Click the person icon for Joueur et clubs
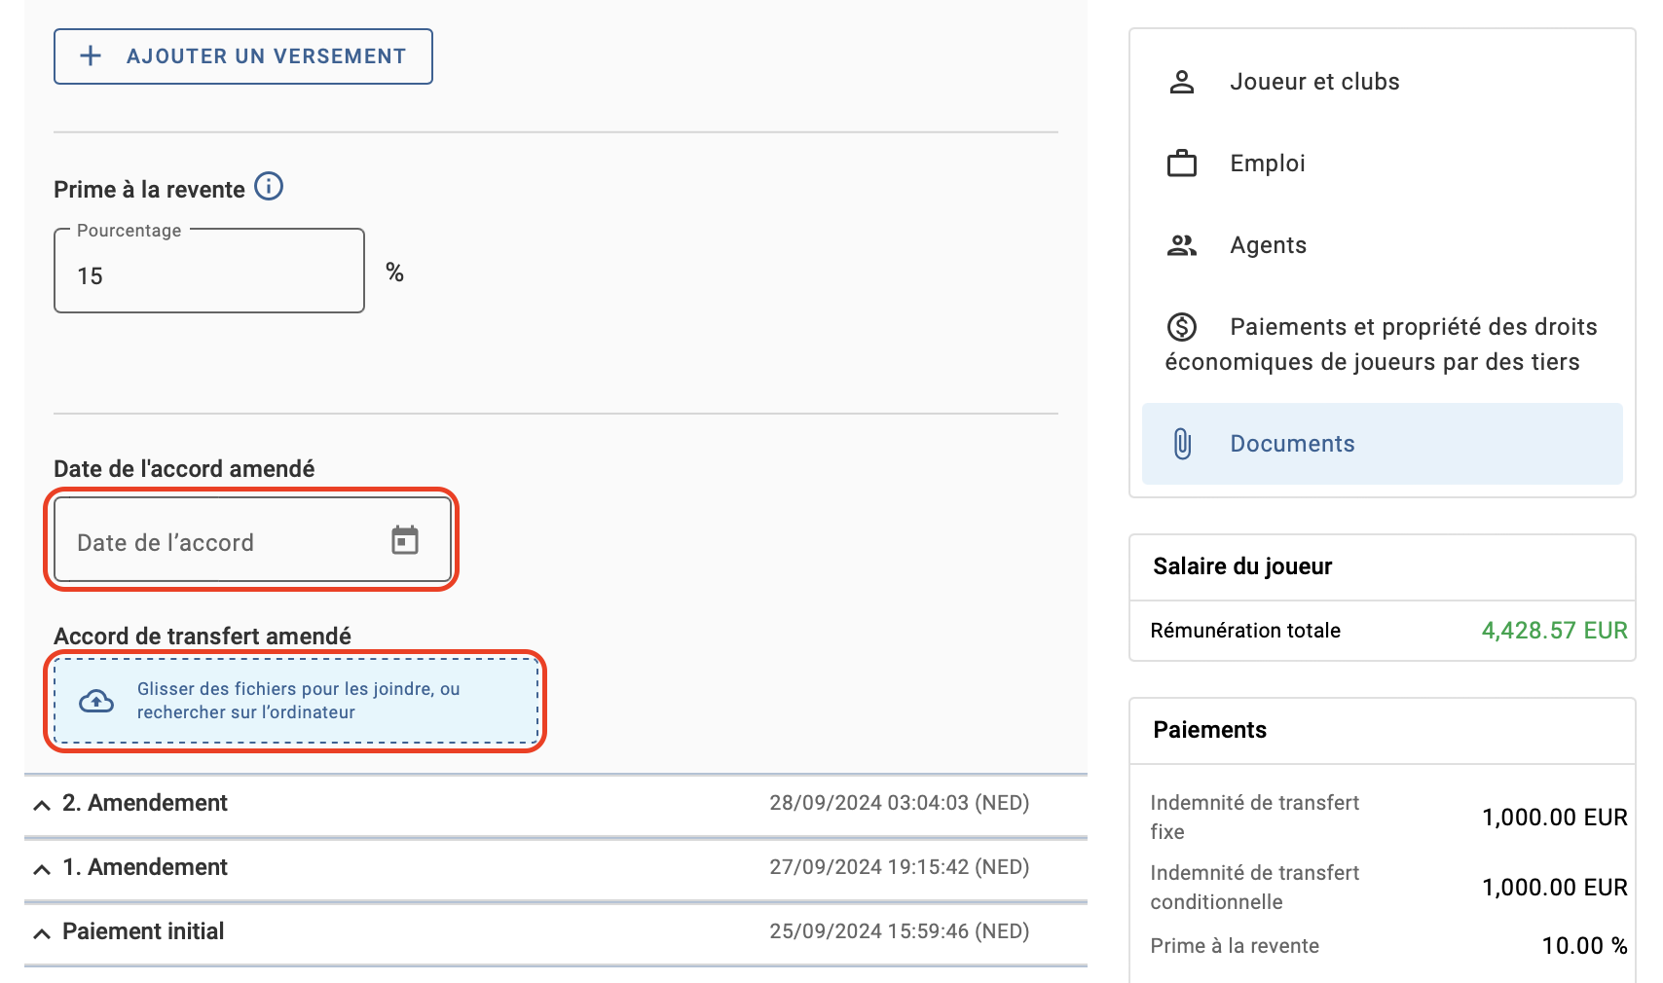Viewport: 1663px width, 983px height. (x=1182, y=82)
